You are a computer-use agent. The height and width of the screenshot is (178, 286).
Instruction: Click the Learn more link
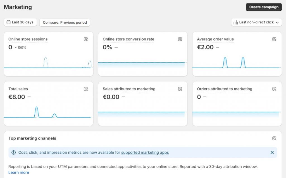(19, 172)
